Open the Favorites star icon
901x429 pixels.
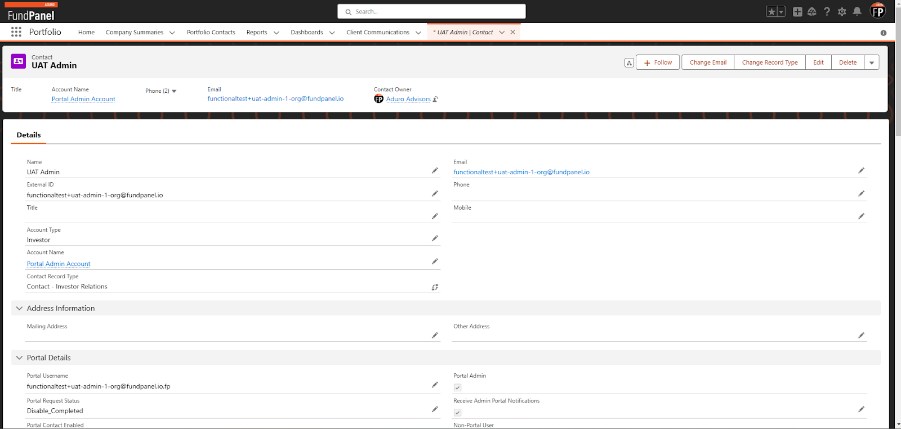[x=771, y=12]
